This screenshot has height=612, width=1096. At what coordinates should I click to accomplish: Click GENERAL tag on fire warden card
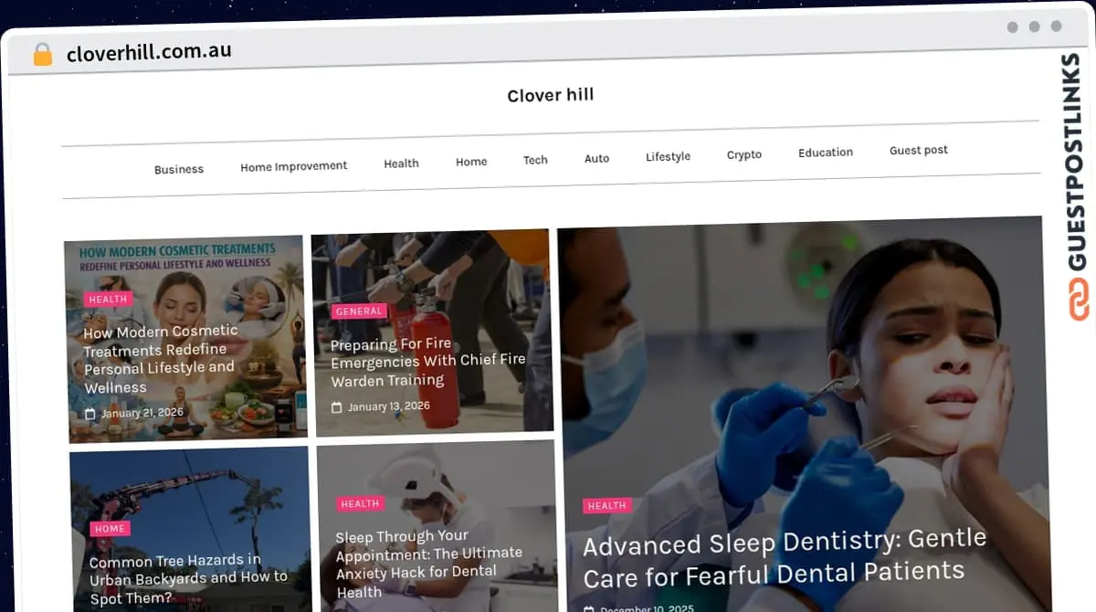(x=359, y=311)
